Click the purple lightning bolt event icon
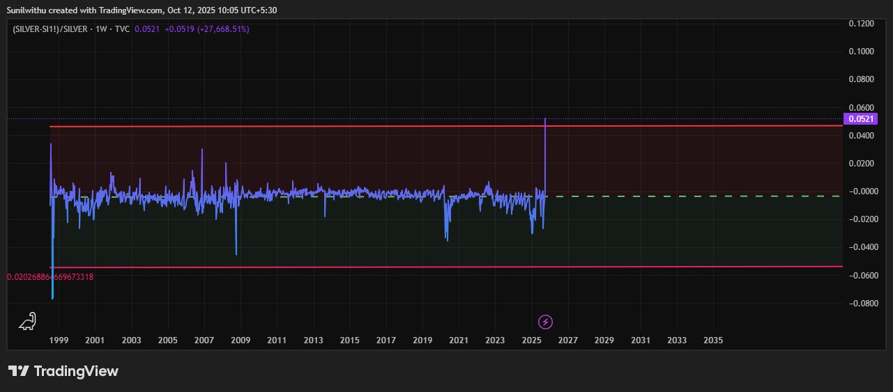The image size is (893, 392). [x=546, y=322]
